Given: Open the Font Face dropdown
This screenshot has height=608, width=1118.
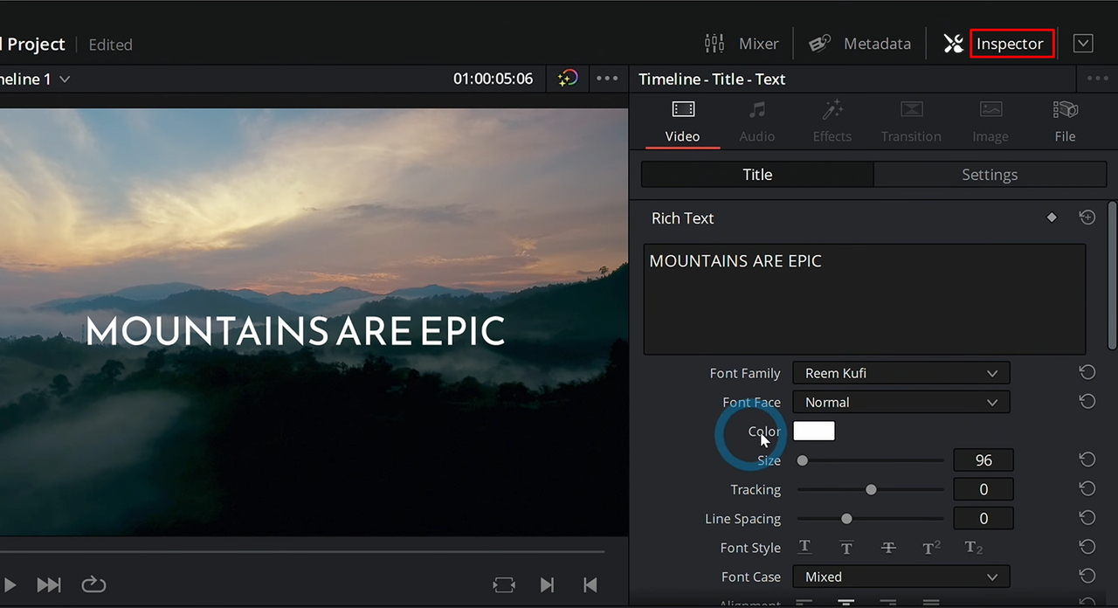Looking at the screenshot, I should tap(901, 402).
